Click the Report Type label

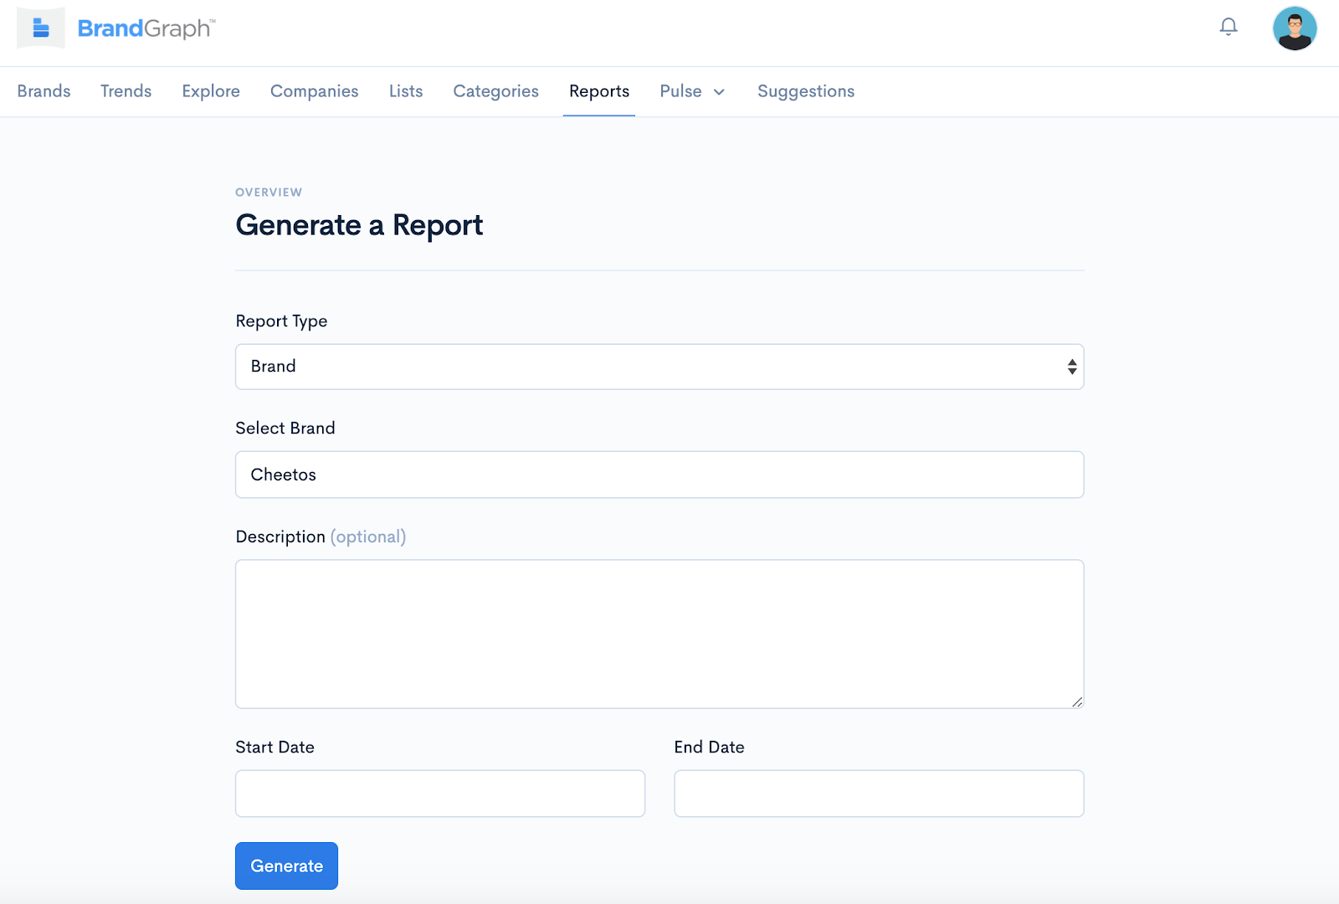point(281,321)
